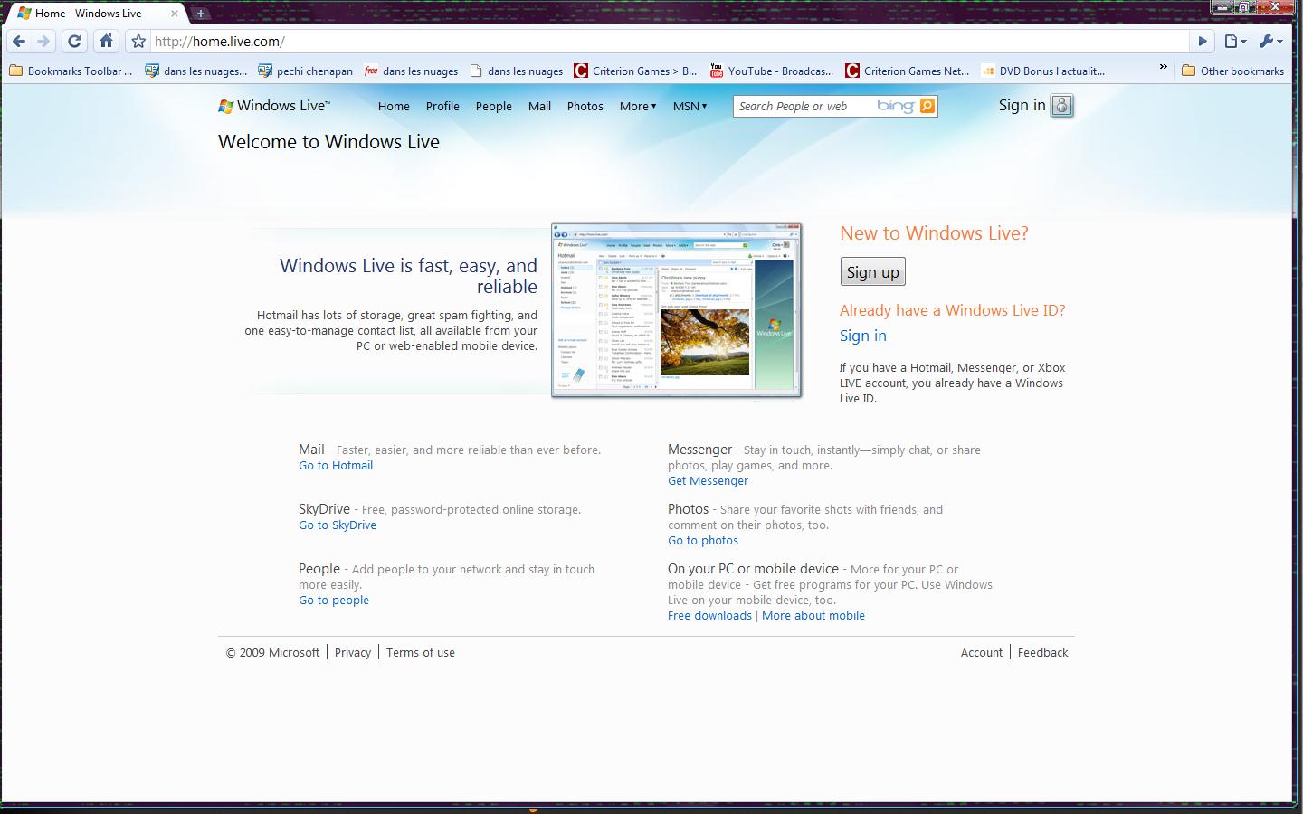Viewport: 1303px width, 814px height.
Task: Show hidden bookmarks with the chevron
Action: click(1164, 69)
